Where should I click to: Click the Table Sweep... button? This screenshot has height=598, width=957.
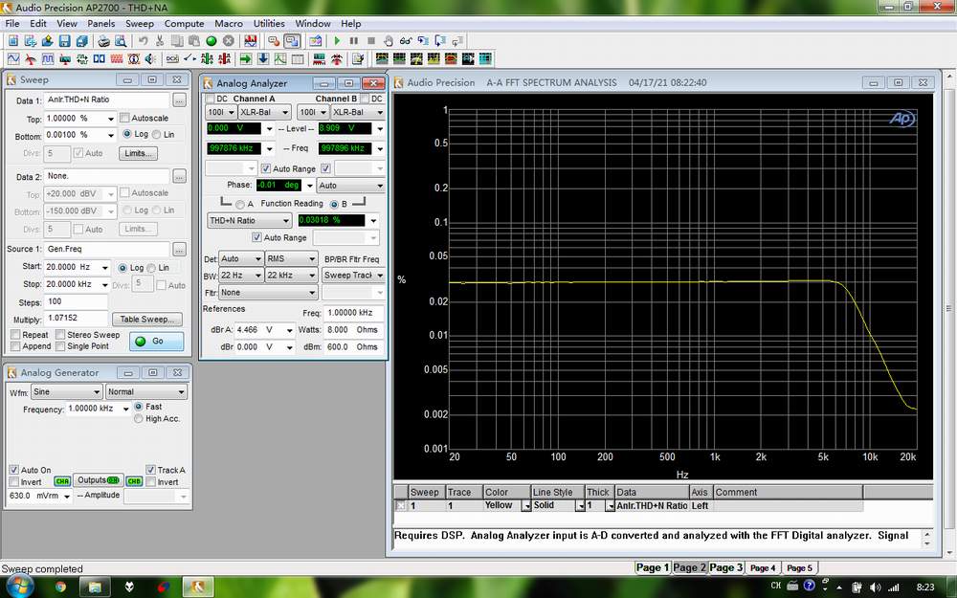146,319
